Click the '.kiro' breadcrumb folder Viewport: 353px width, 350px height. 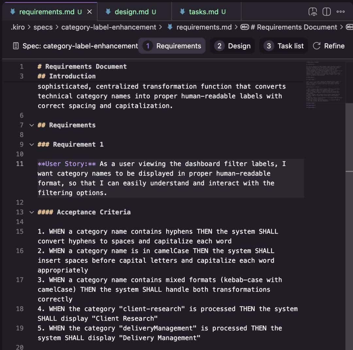18,27
